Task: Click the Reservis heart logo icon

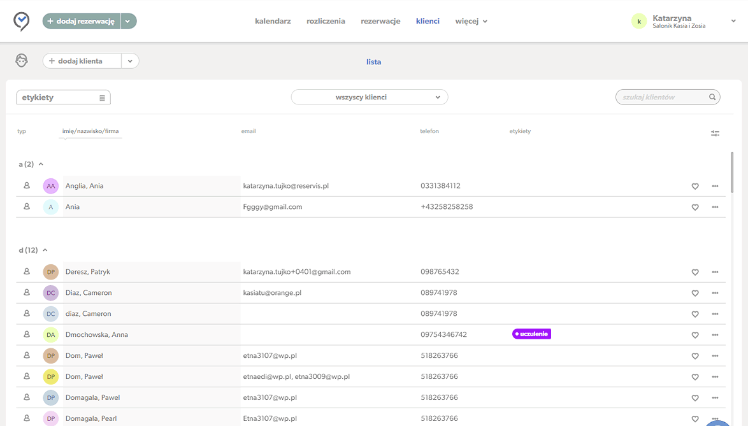Action: 22,21
